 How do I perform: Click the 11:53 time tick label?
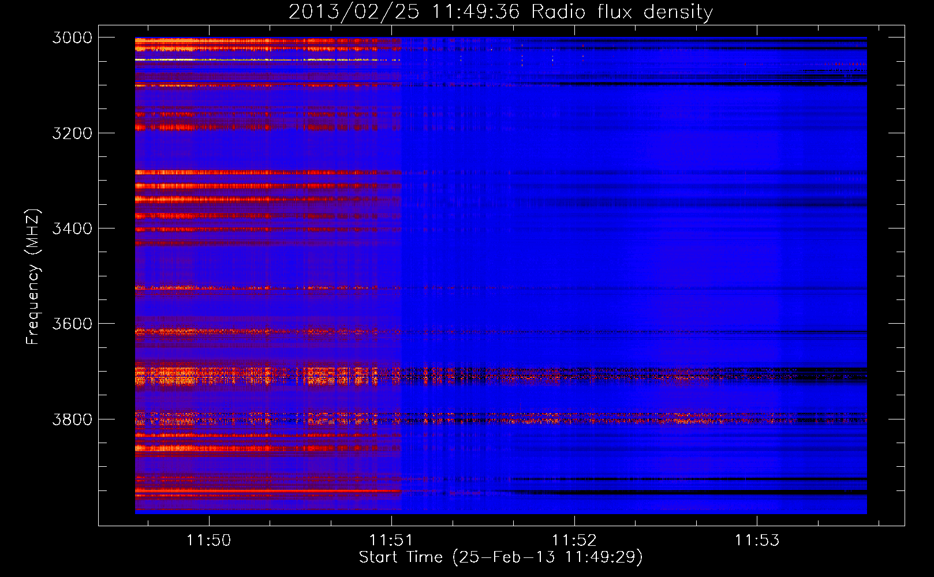[757, 541]
